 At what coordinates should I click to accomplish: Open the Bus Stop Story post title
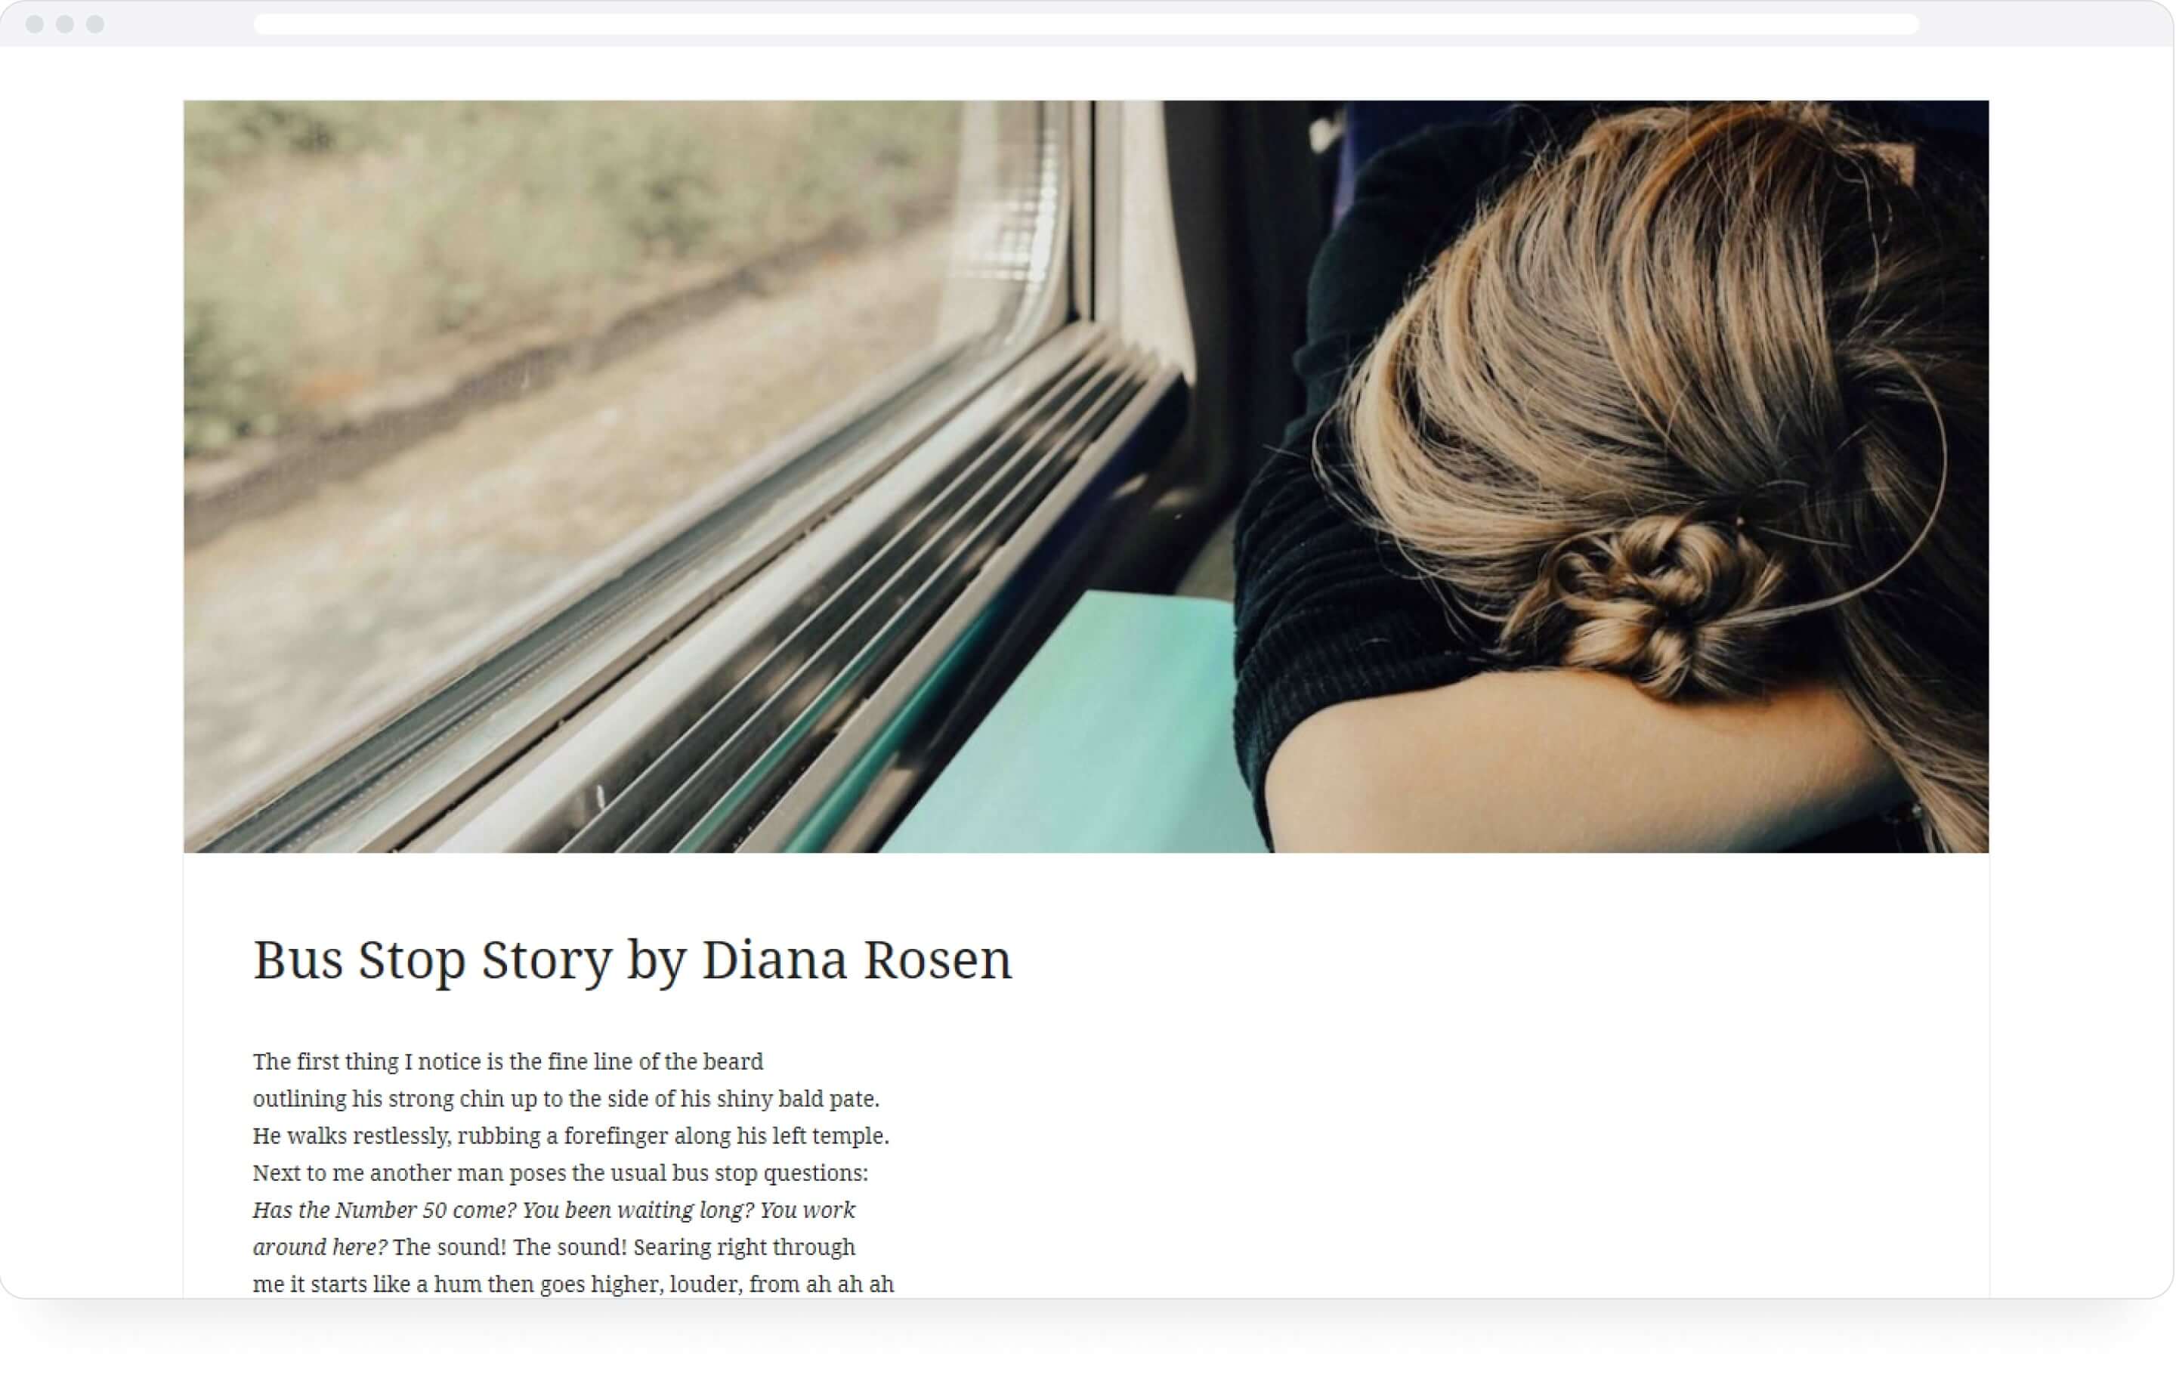(632, 959)
